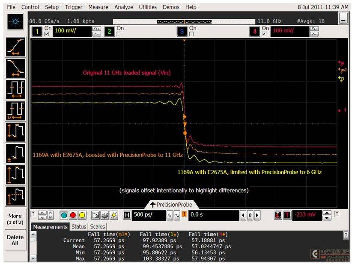352x264 pixels.
Task: Open trigger setup with red T button
Action: [287, 215]
